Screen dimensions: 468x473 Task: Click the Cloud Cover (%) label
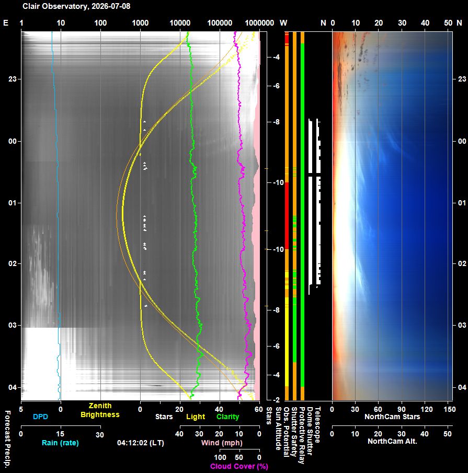click(x=239, y=466)
